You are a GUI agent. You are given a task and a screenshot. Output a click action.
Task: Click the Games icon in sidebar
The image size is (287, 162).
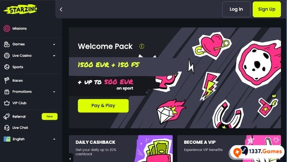point(7,44)
